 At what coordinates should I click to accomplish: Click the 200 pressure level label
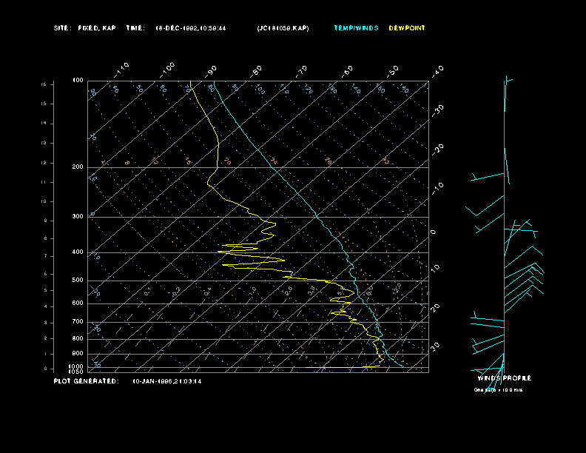(78, 167)
